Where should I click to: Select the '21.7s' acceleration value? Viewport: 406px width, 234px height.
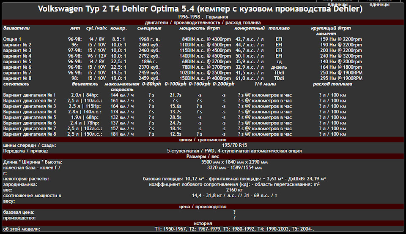click(x=175, y=95)
